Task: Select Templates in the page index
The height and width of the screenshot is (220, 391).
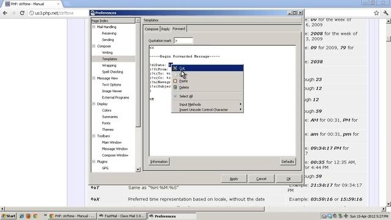Action: coord(109,59)
